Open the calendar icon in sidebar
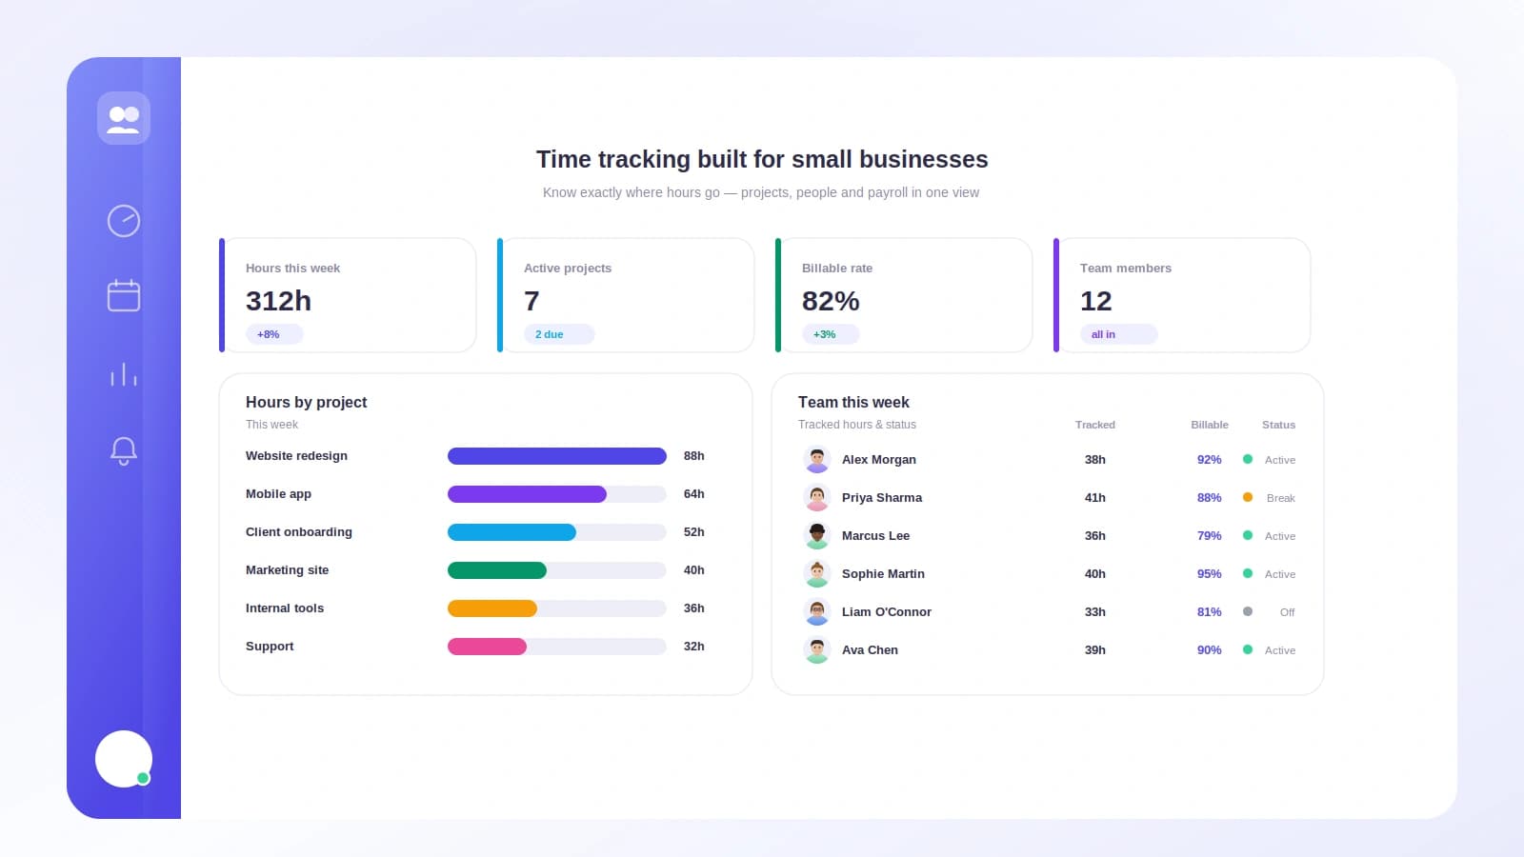The width and height of the screenshot is (1524, 857). pos(124,296)
